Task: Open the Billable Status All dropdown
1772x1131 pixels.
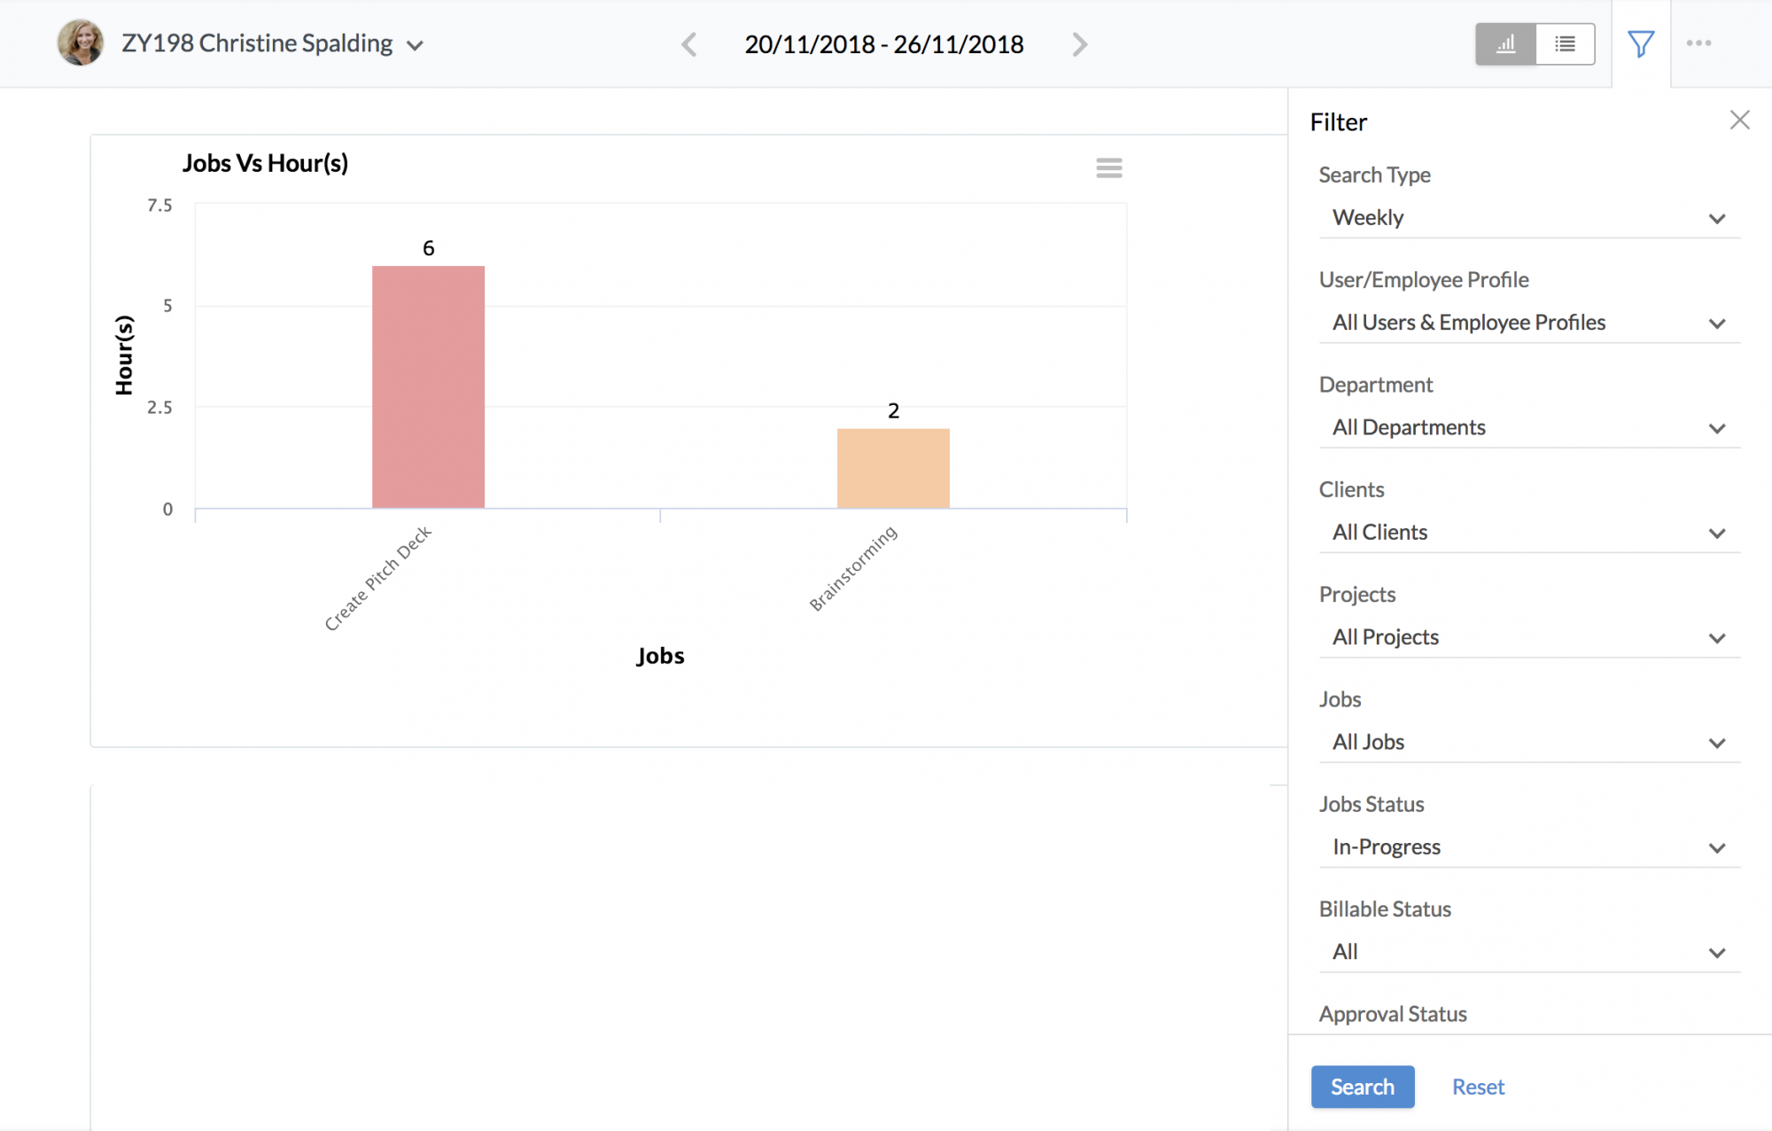Action: (x=1529, y=952)
